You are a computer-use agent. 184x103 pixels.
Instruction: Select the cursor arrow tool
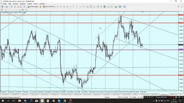[2, 10]
